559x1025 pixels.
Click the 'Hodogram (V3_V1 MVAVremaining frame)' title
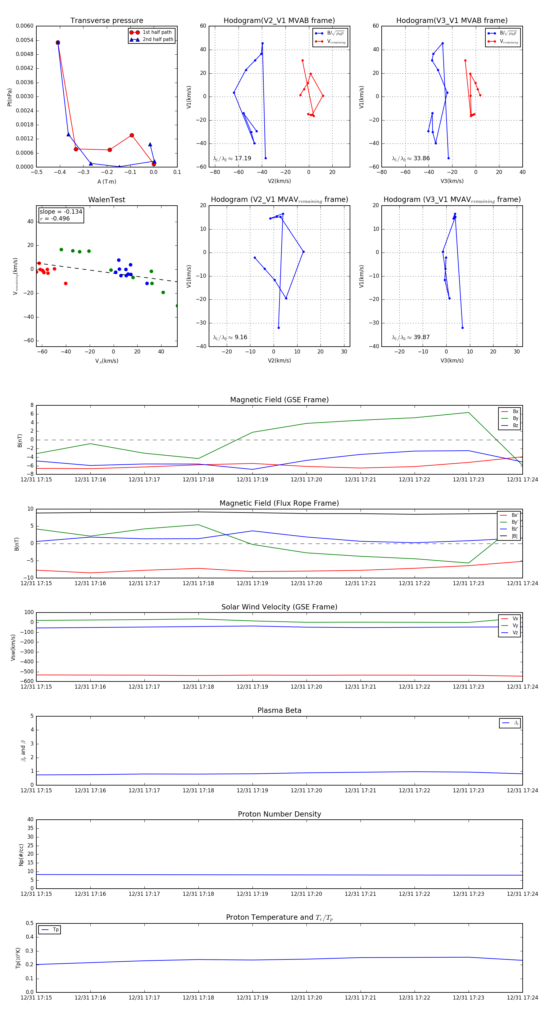[452, 200]
